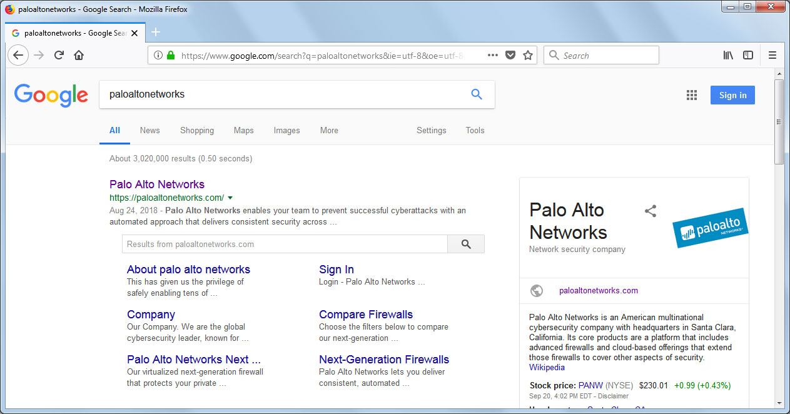Open the Palo Alto Networks result title
This screenshot has height=414, width=790.
click(x=157, y=184)
